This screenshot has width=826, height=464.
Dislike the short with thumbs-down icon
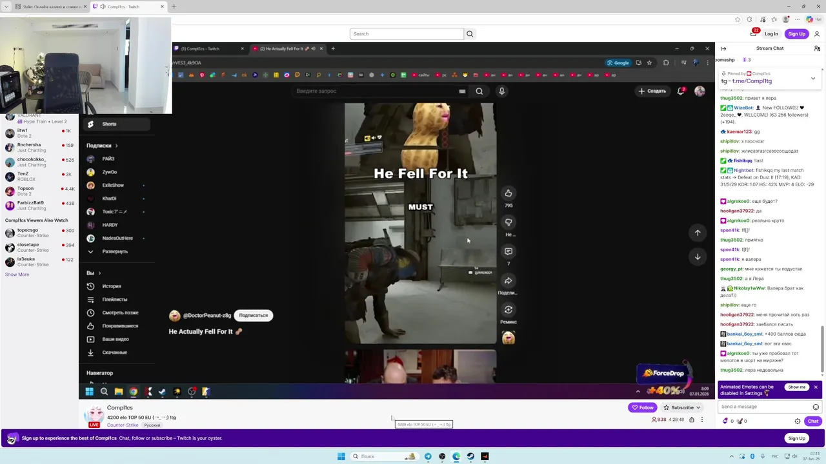click(509, 222)
